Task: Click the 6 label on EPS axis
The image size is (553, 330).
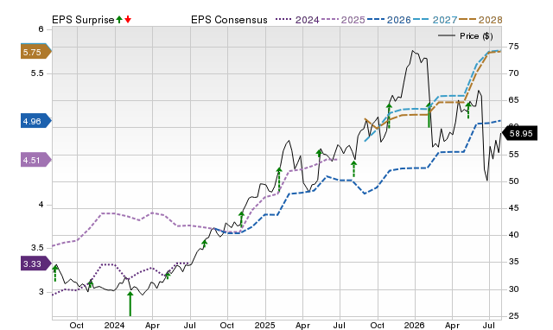Action: (41, 29)
